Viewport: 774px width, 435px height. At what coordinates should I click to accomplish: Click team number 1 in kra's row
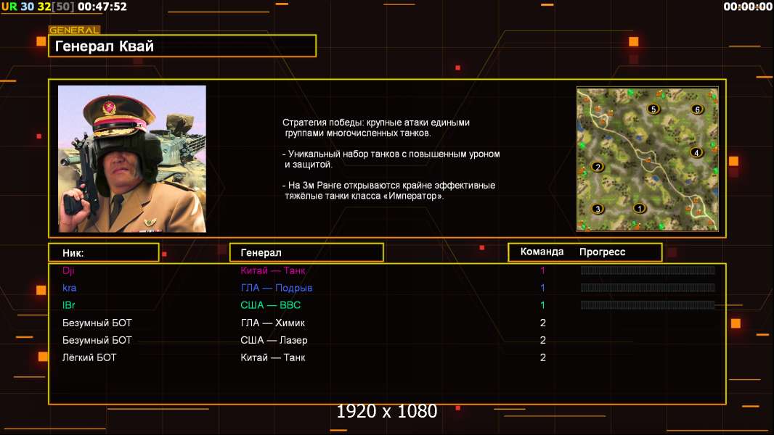pyautogui.click(x=542, y=288)
